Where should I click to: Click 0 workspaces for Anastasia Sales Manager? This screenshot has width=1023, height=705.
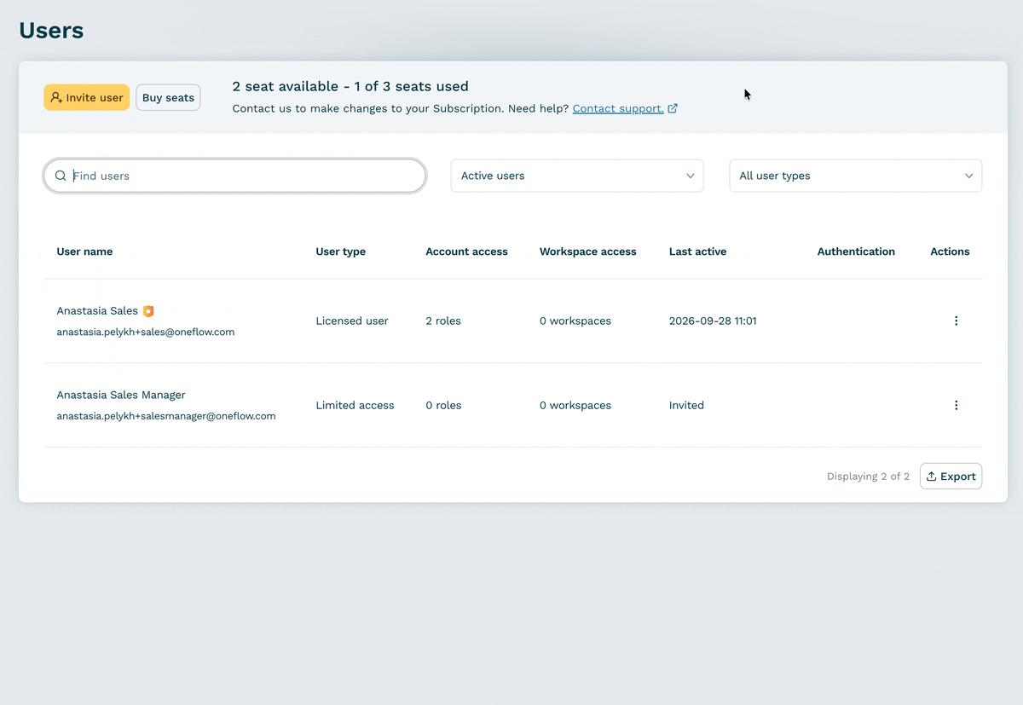coord(575,406)
